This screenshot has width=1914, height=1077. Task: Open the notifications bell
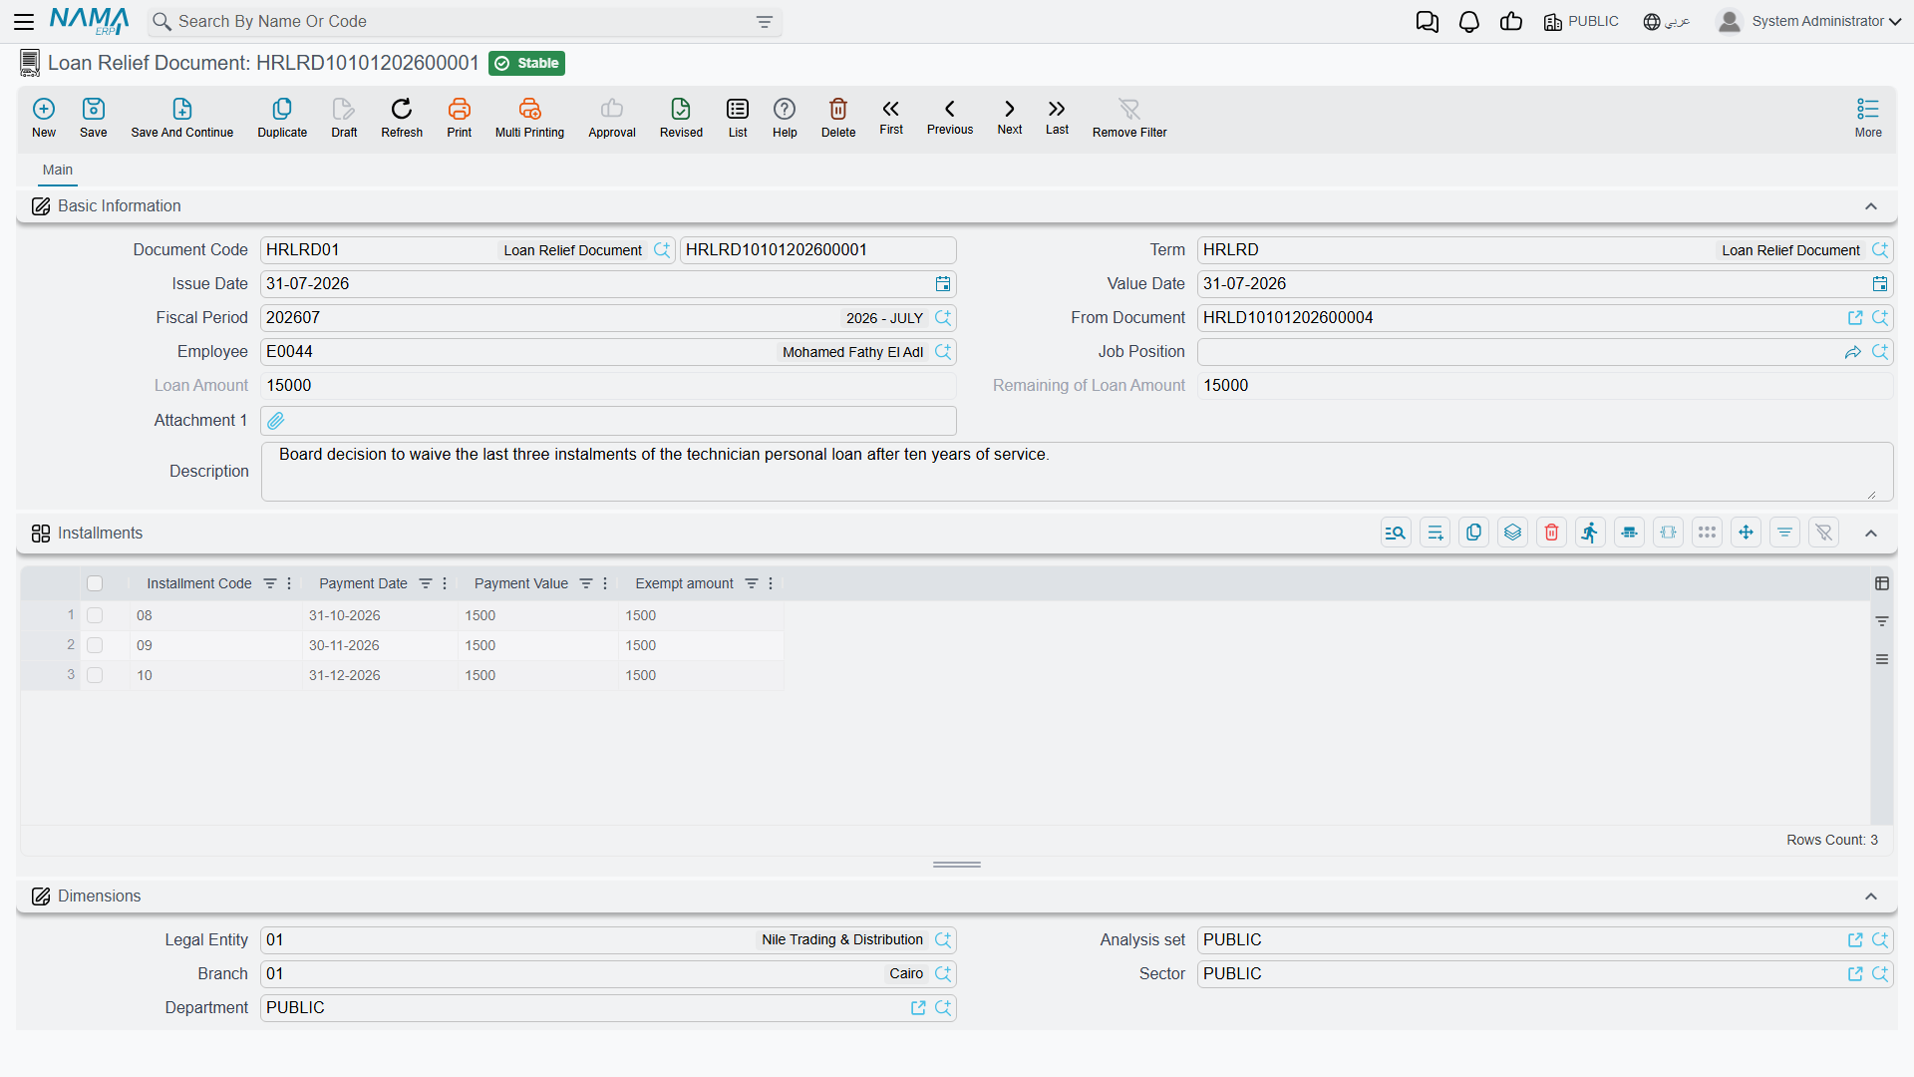click(x=1469, y=21)
